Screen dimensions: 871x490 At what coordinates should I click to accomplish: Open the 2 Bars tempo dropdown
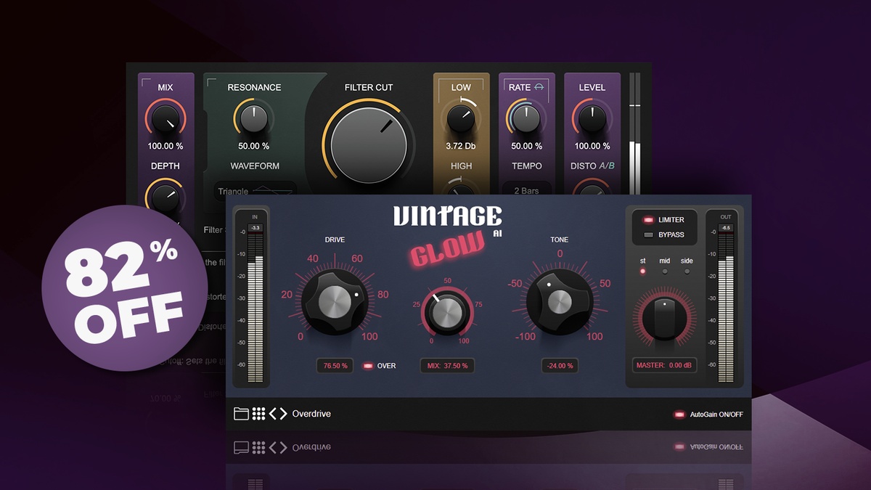click(526, 190)
